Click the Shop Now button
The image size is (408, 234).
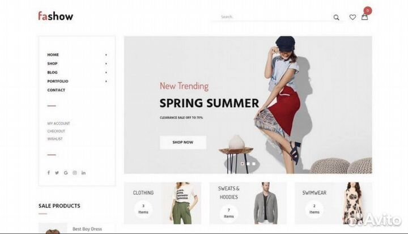183,142
